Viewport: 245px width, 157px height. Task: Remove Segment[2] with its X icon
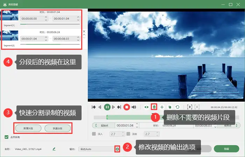pos(84,32)
